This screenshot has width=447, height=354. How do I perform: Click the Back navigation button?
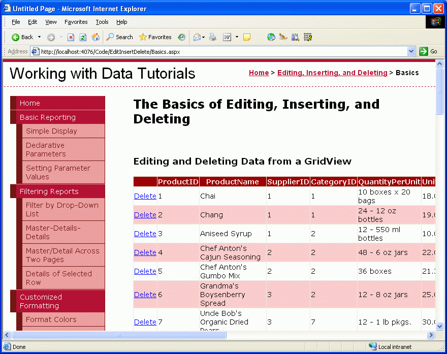pos(22,37)
